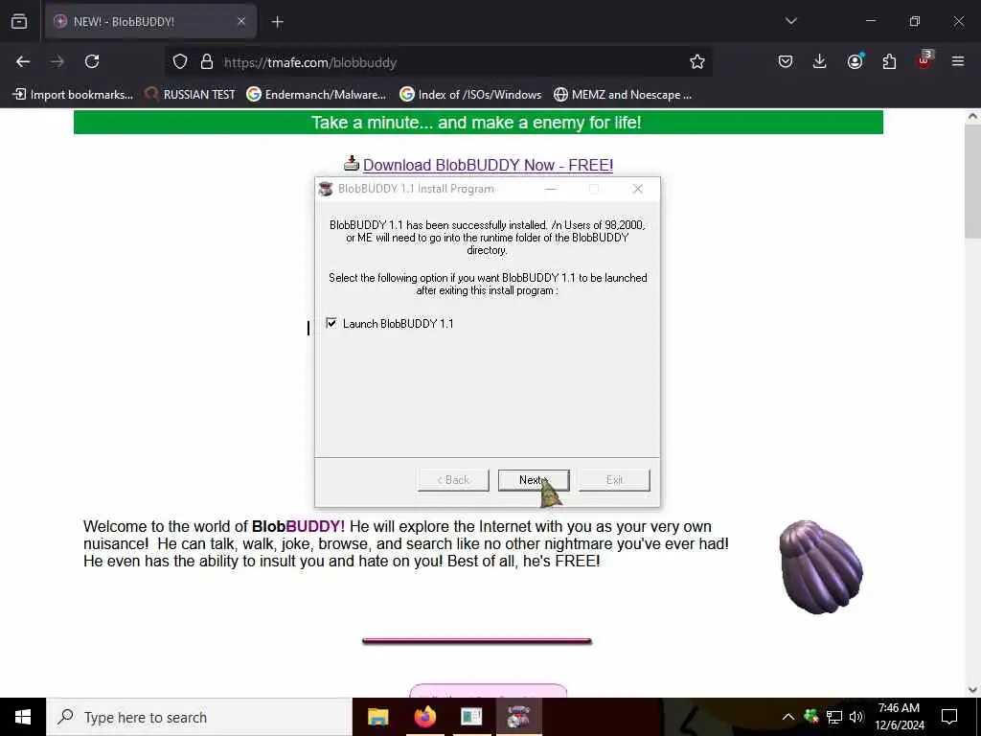The width and height of the screenshot is (981, 736).
Task: Close the BlobBUDDY Install Program dialog
Action: 637,189
